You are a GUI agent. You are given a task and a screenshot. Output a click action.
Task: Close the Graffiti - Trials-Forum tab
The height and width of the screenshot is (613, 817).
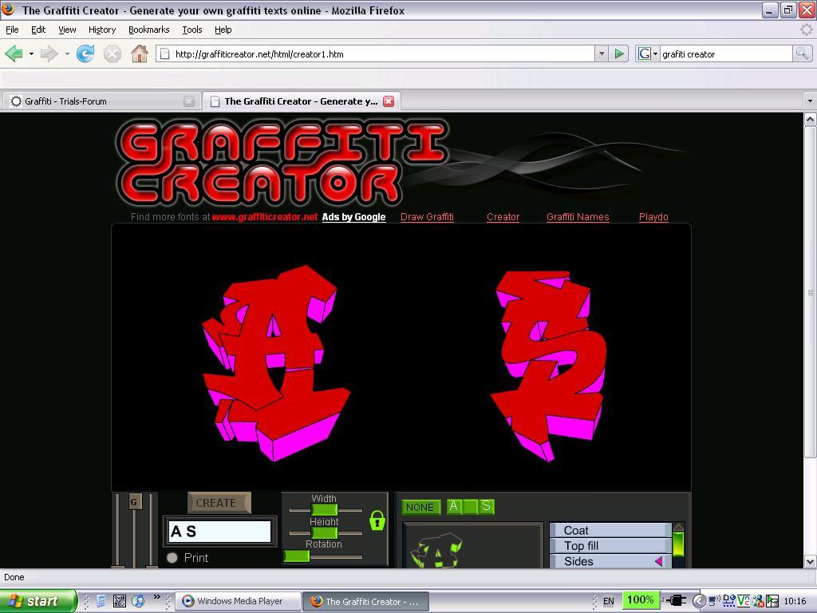pos(189,101)
